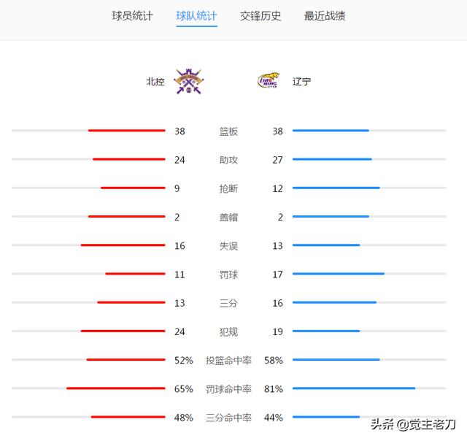This screenshot has width=467, height=441.
Task: Select the 抢断 stat label
Action: click(228, 188)
